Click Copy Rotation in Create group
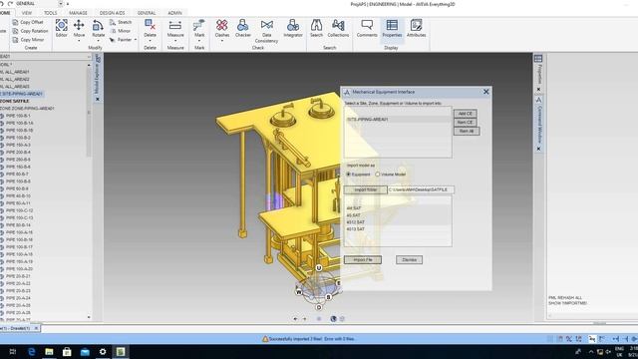This screenshot has width=638, height=359. coord(30,31)
